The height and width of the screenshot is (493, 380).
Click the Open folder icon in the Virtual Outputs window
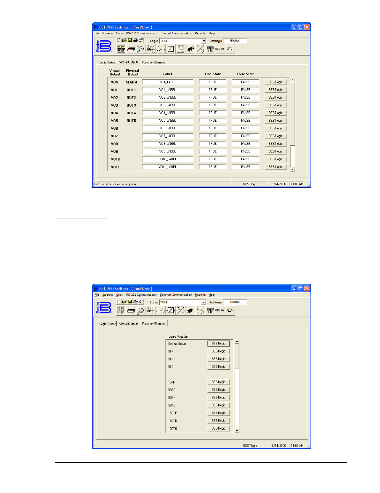[124, 40]
